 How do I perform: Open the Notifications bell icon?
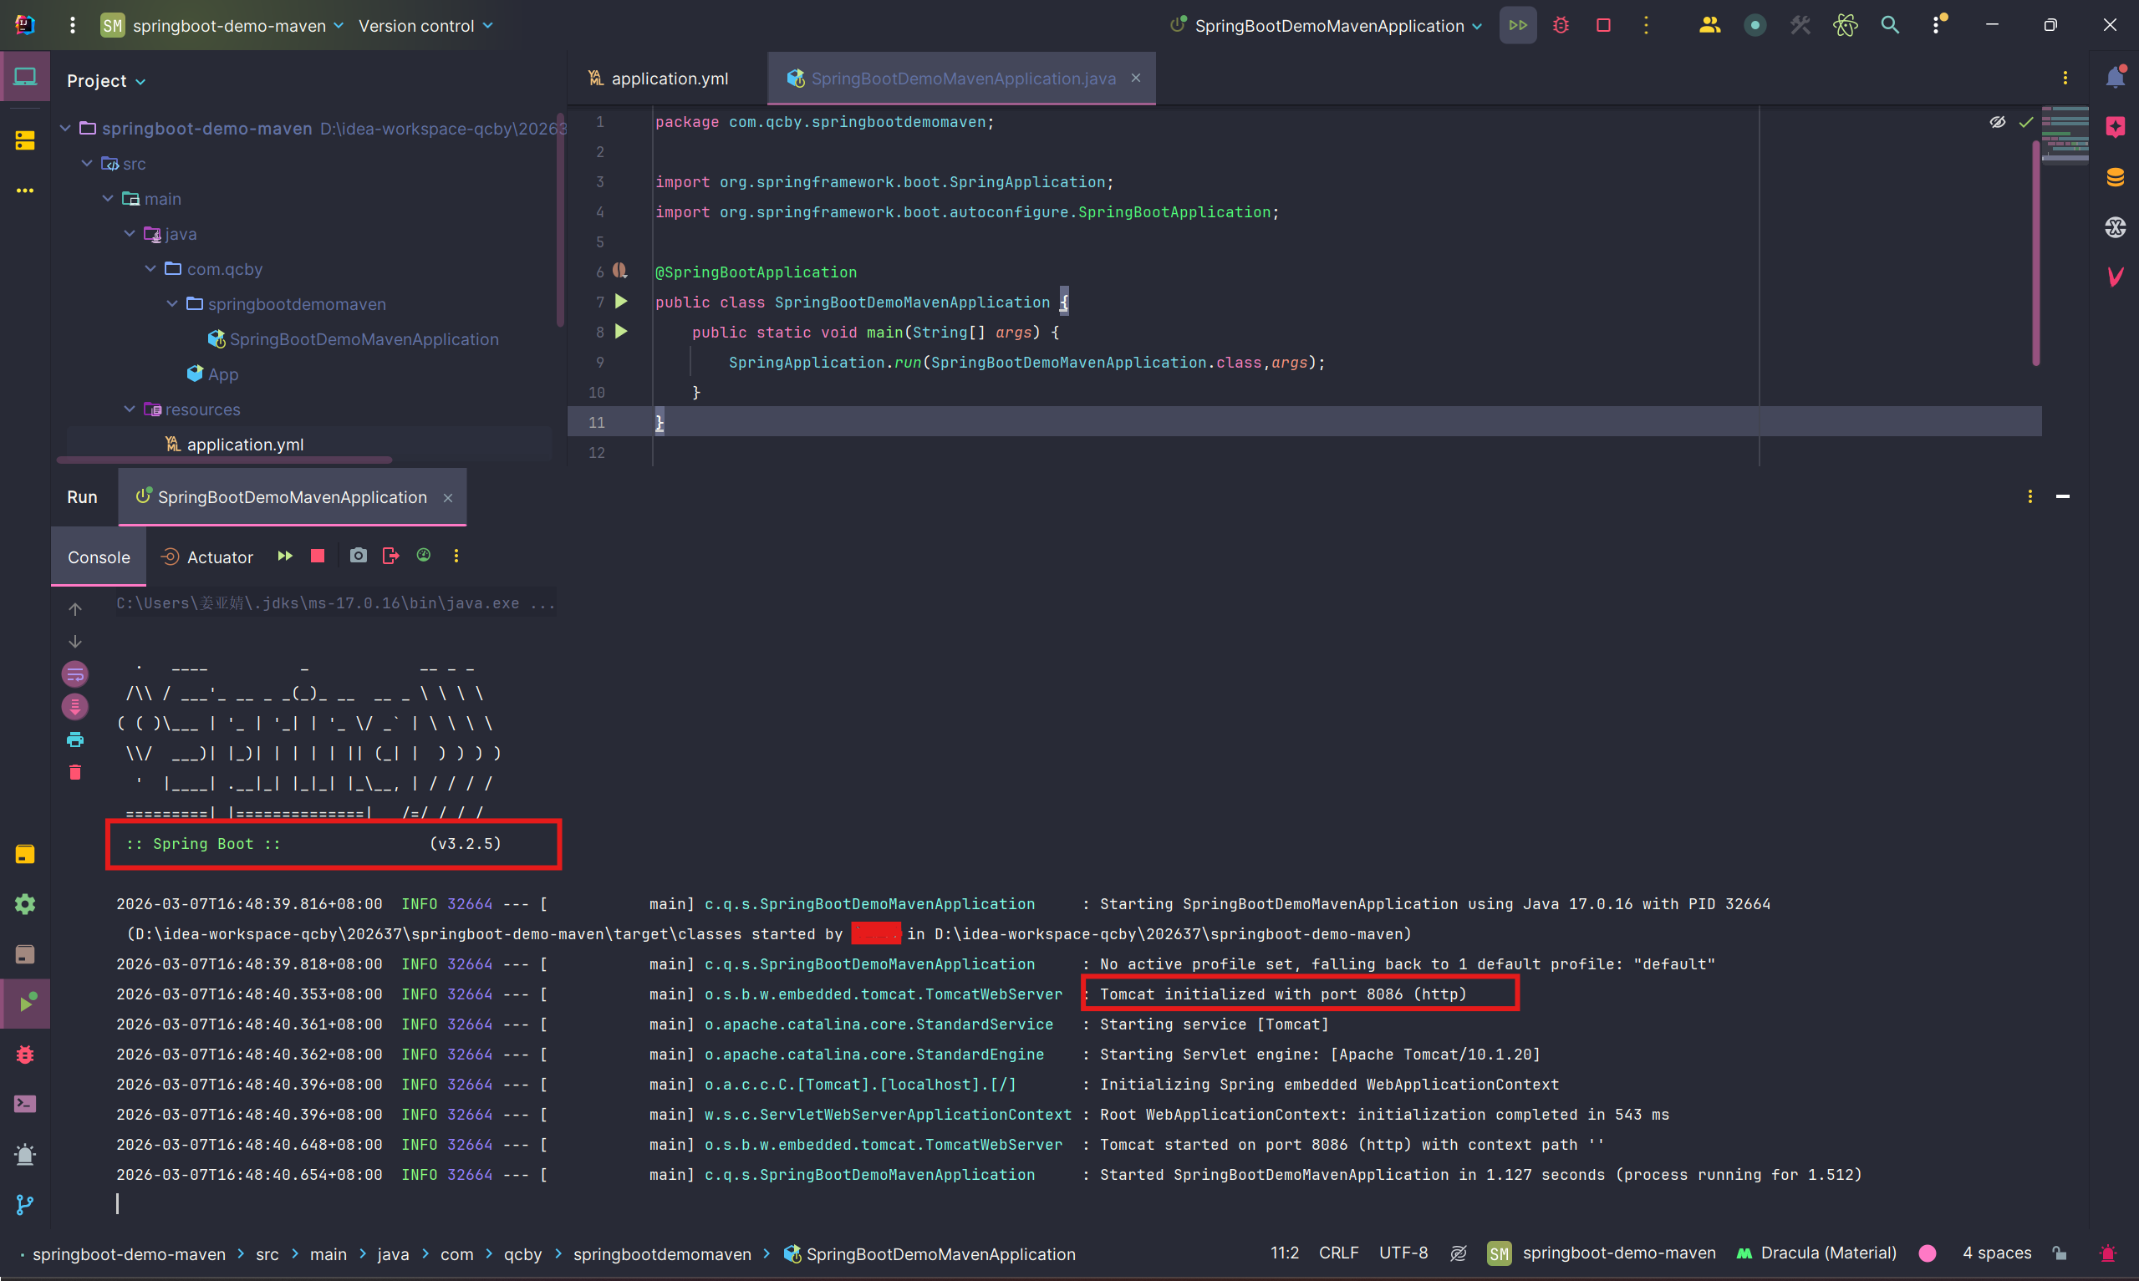click(2115, 78)
